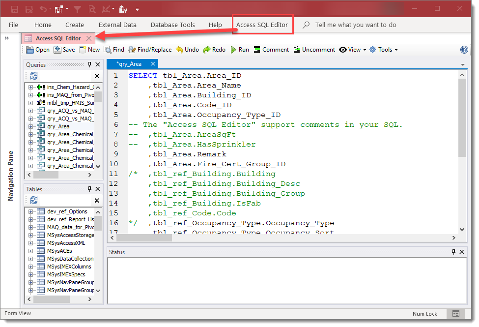Uncomment the selected lines
479x327 pixels.
click(x=314, y=50)
